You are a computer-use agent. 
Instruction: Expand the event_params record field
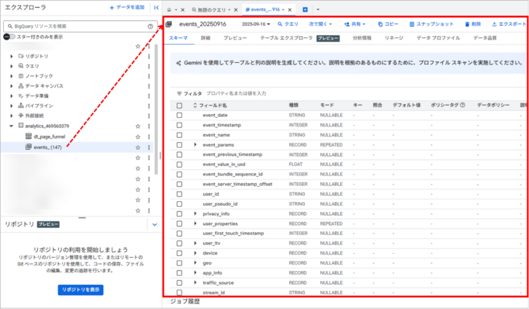195,145
